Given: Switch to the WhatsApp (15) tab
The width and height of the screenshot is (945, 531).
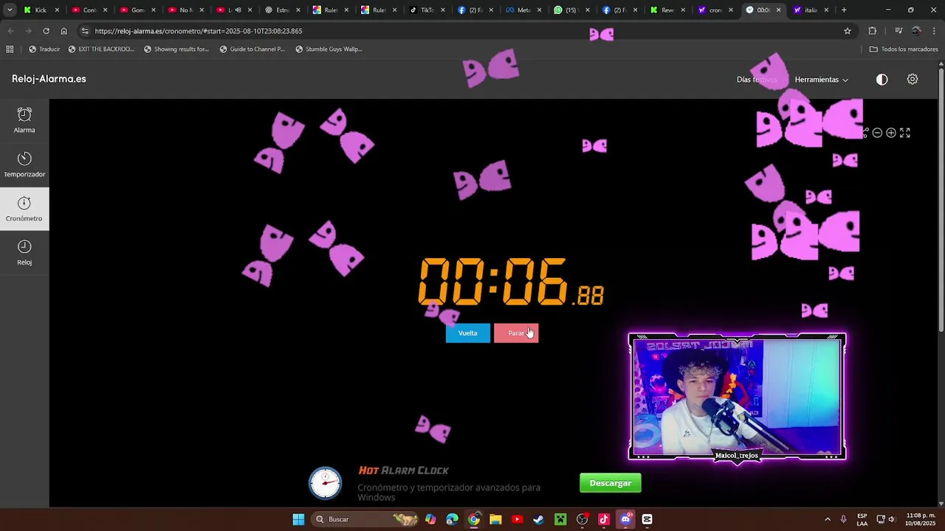Looking at the screenshot, I should click(570, 10).
